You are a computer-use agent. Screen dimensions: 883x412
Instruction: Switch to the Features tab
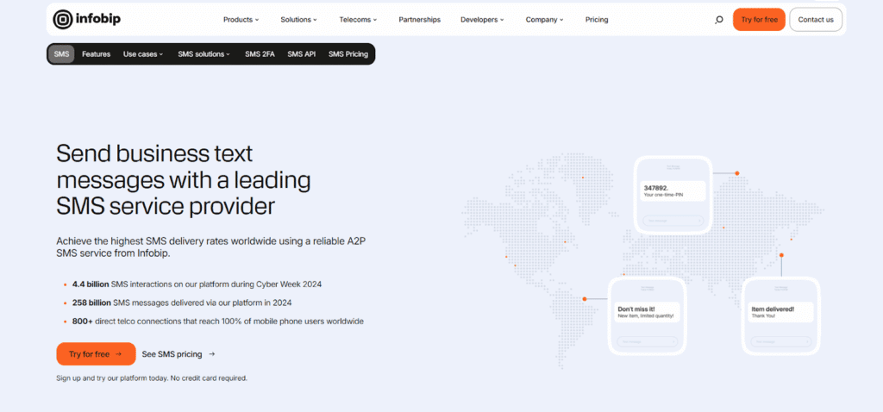(x=96, y=54)
